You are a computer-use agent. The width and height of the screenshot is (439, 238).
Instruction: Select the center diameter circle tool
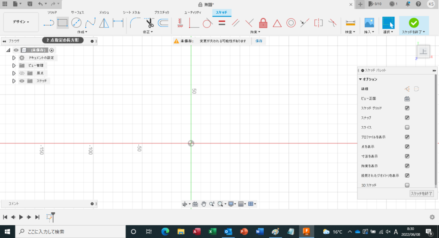pyautogui.click(x=76, y=23)
